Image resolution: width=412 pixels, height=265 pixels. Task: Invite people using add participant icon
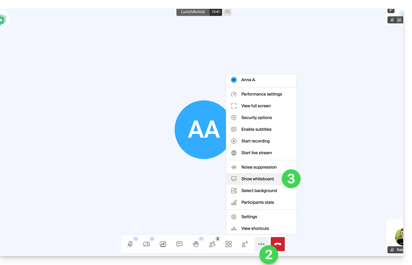point(245,244)
